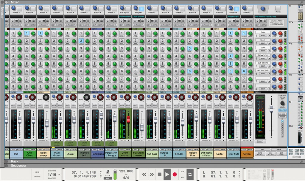Click the Rewind button in transport
305x181 pixels.
pyautogui.click(x=144, y=174)
